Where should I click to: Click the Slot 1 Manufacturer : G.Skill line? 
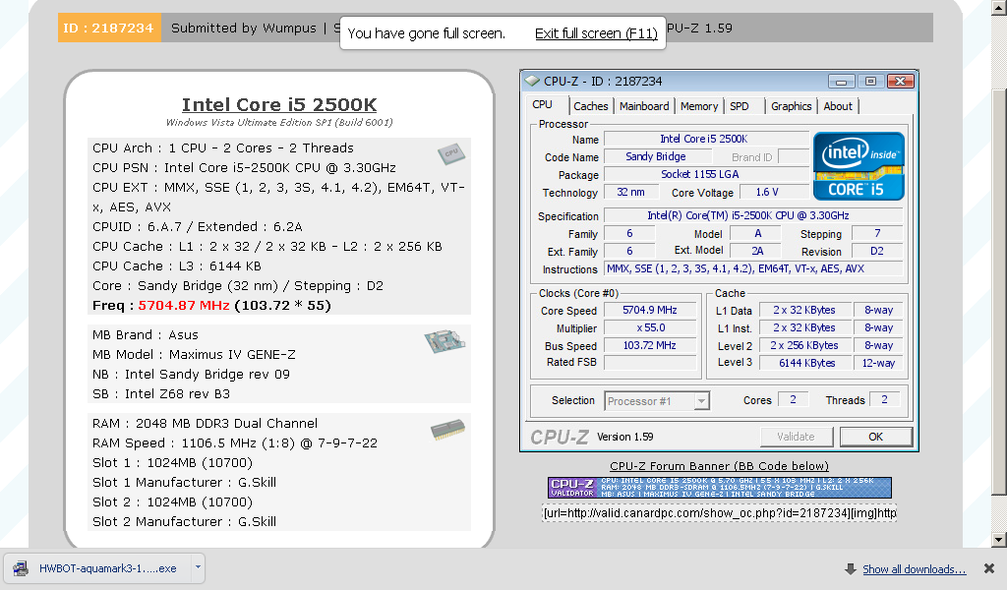click(x=184, y=482)
